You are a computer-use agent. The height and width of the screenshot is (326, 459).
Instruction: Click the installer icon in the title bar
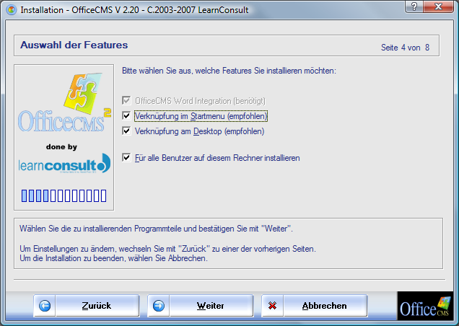pyautogui.click(x=11, y=10)
